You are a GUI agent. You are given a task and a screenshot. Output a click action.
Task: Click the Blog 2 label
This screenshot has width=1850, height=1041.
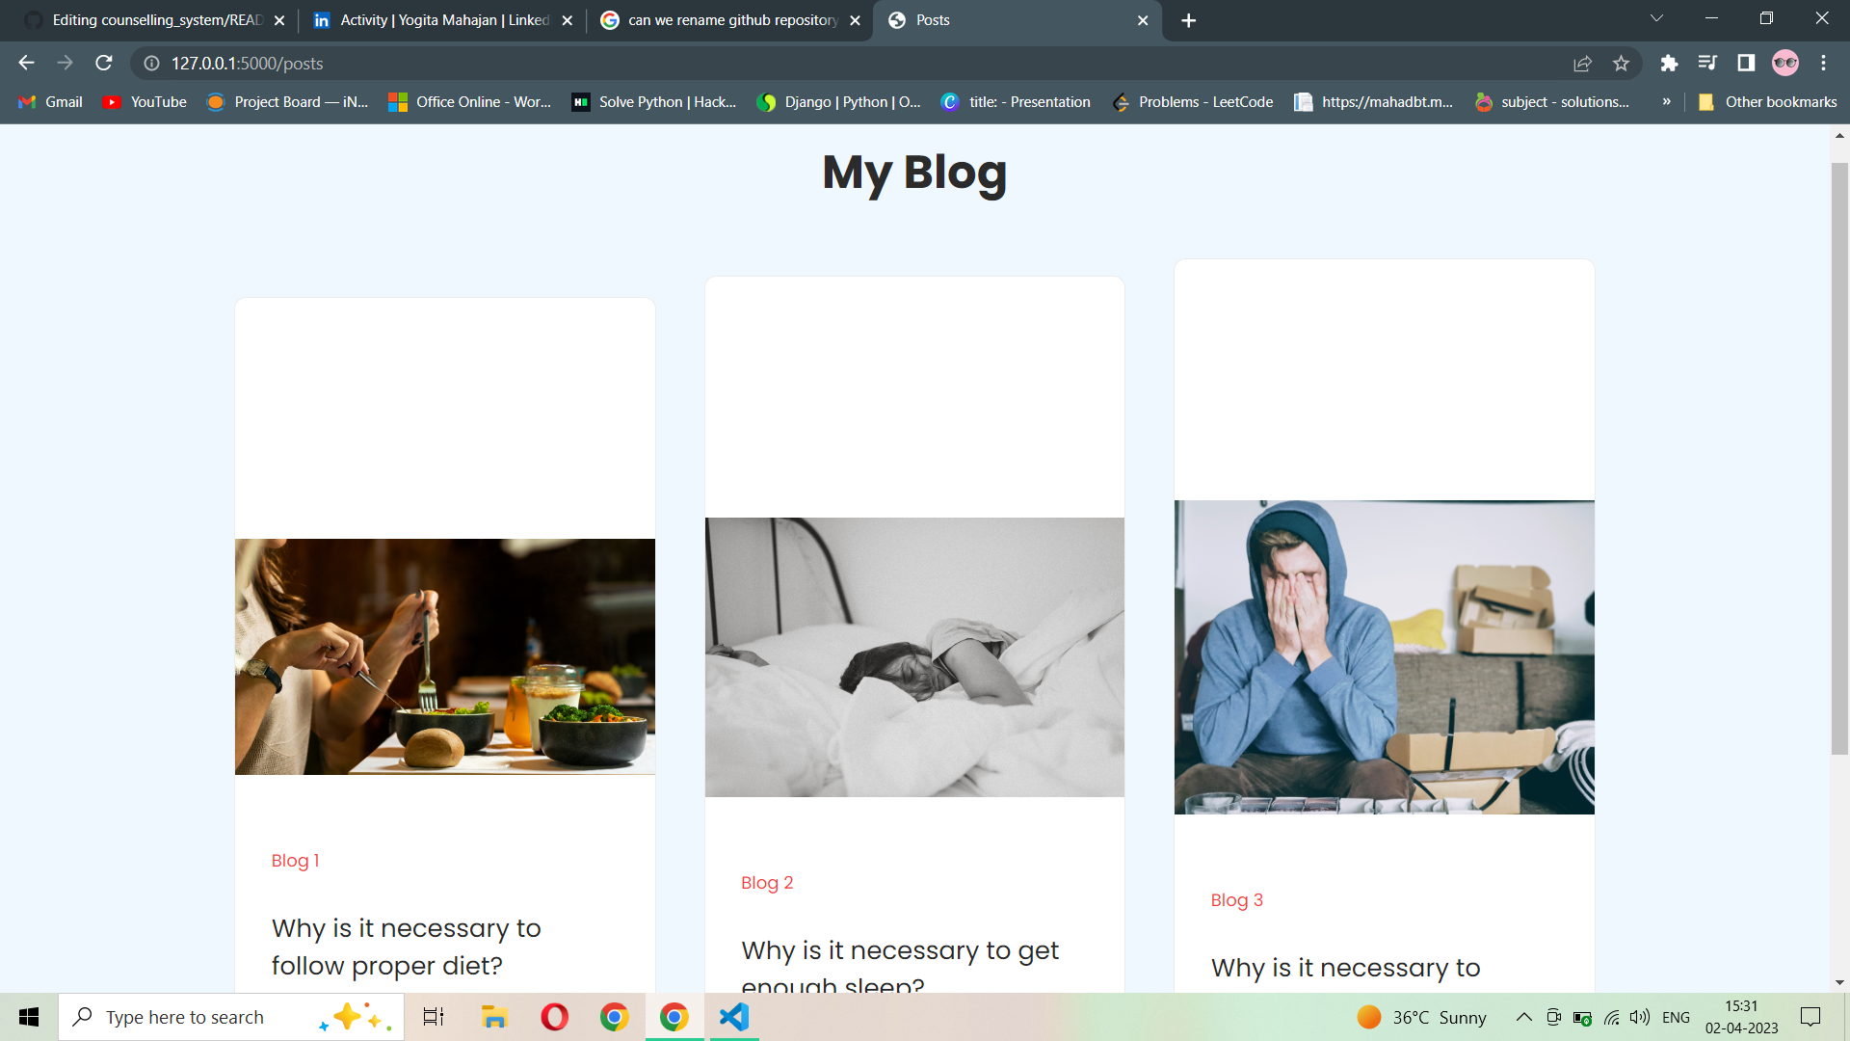767,883
